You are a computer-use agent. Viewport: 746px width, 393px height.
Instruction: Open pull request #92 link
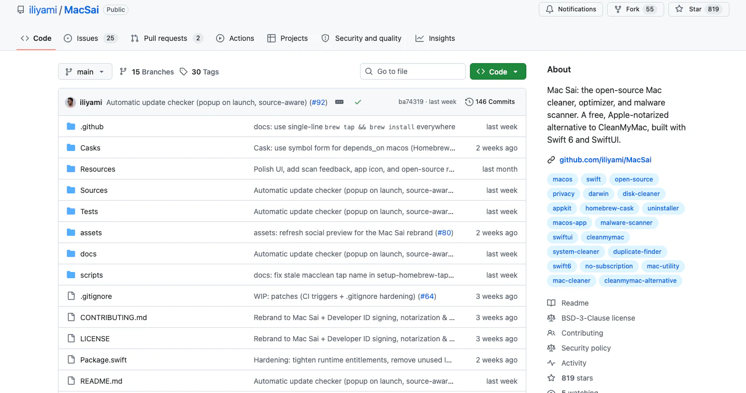point(319,102)
